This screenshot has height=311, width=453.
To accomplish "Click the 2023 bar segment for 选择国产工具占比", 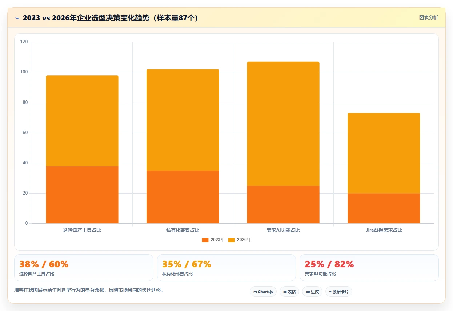I will pyautogui.click(x=82, y=195).
